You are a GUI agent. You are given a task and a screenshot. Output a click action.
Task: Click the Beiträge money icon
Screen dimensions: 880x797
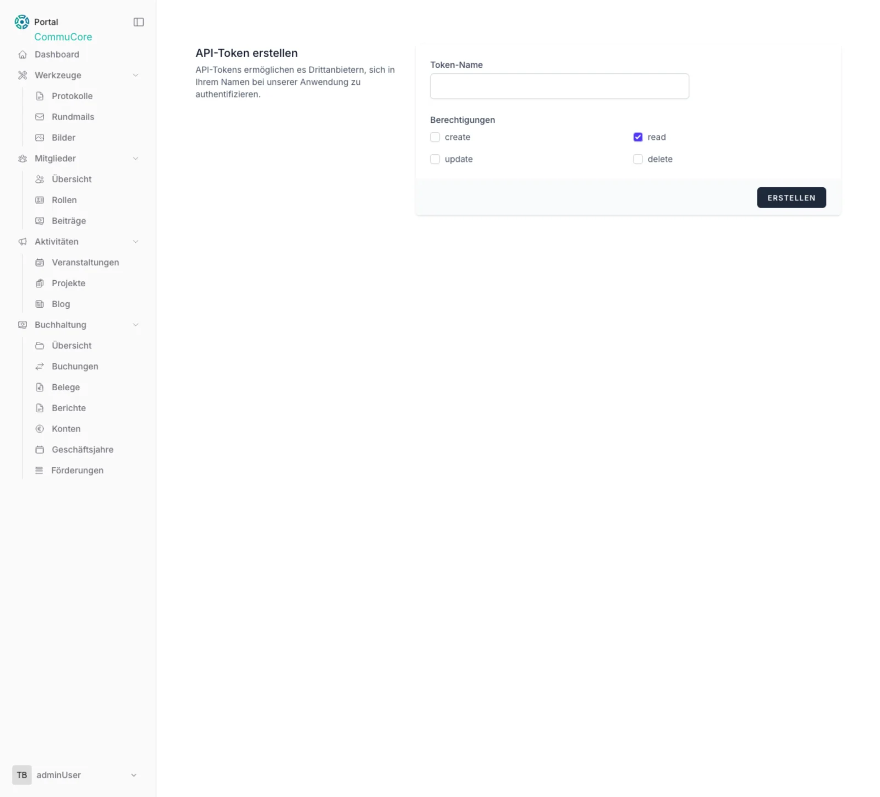(x=40, y=221)
